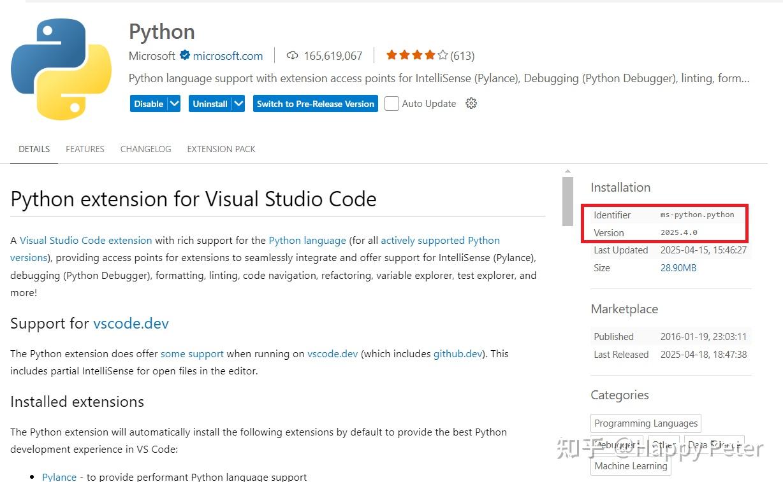Click the Python extension title
783x482 pixels.
tap(162, 32)
